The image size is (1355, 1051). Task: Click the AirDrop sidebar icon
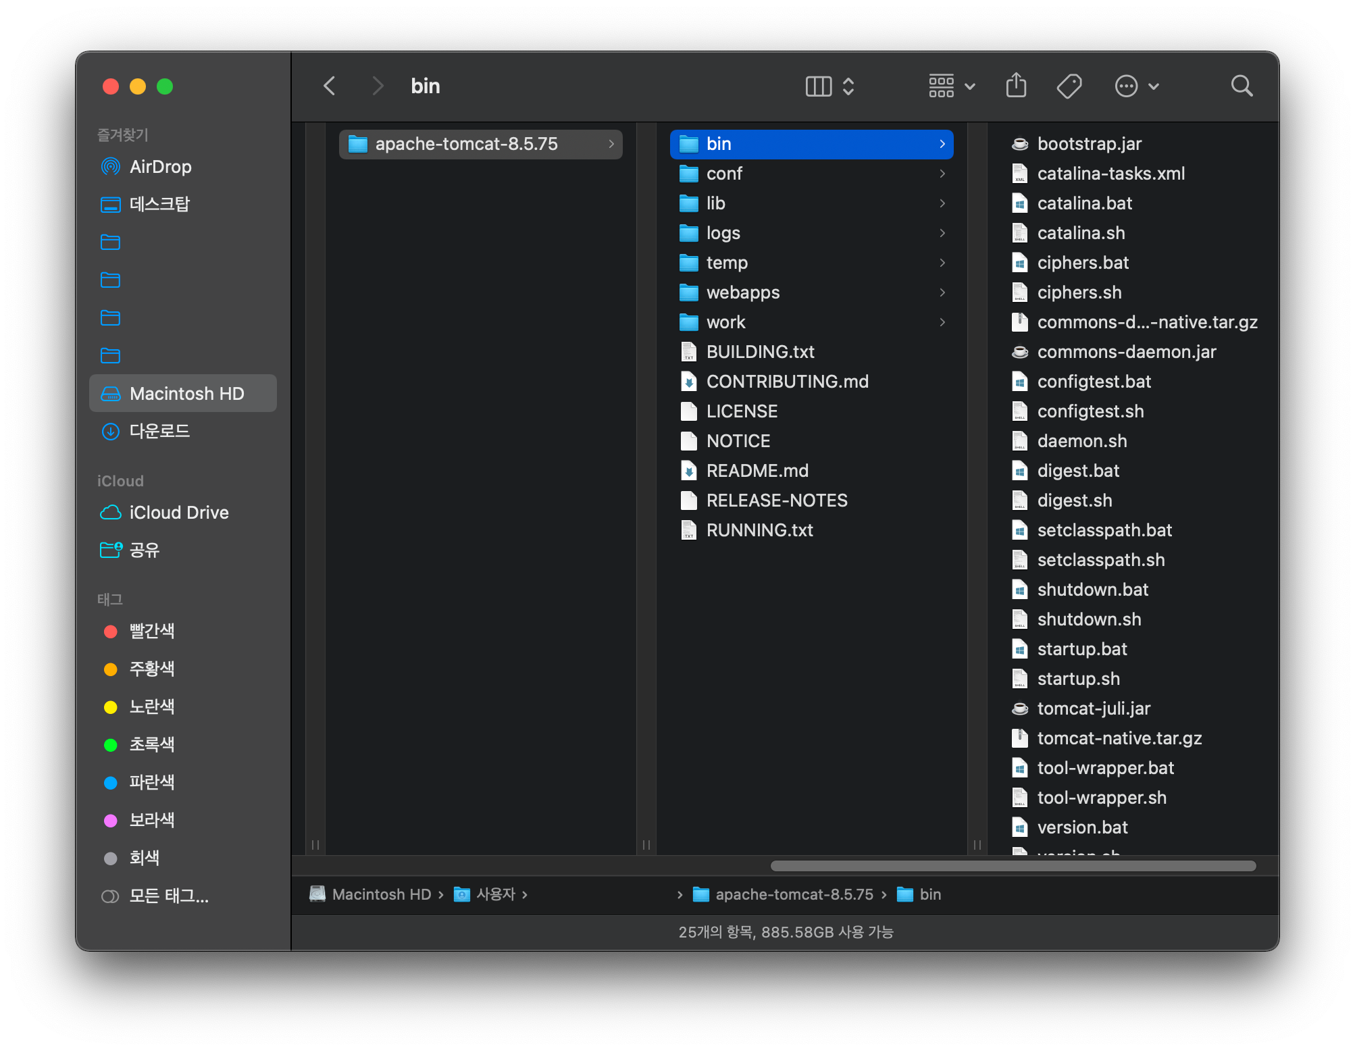tap(110, 167)
